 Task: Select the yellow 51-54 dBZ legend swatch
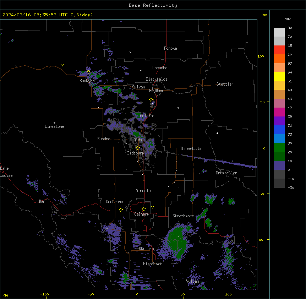point(279,76)
